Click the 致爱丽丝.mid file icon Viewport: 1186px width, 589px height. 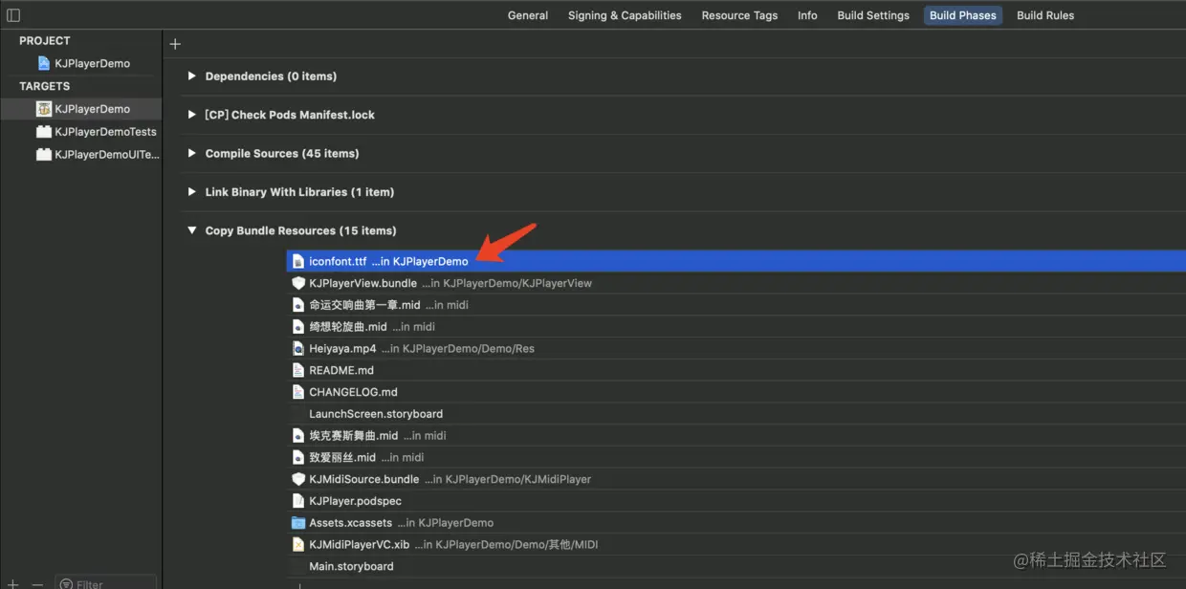click(x=298, y=457)
